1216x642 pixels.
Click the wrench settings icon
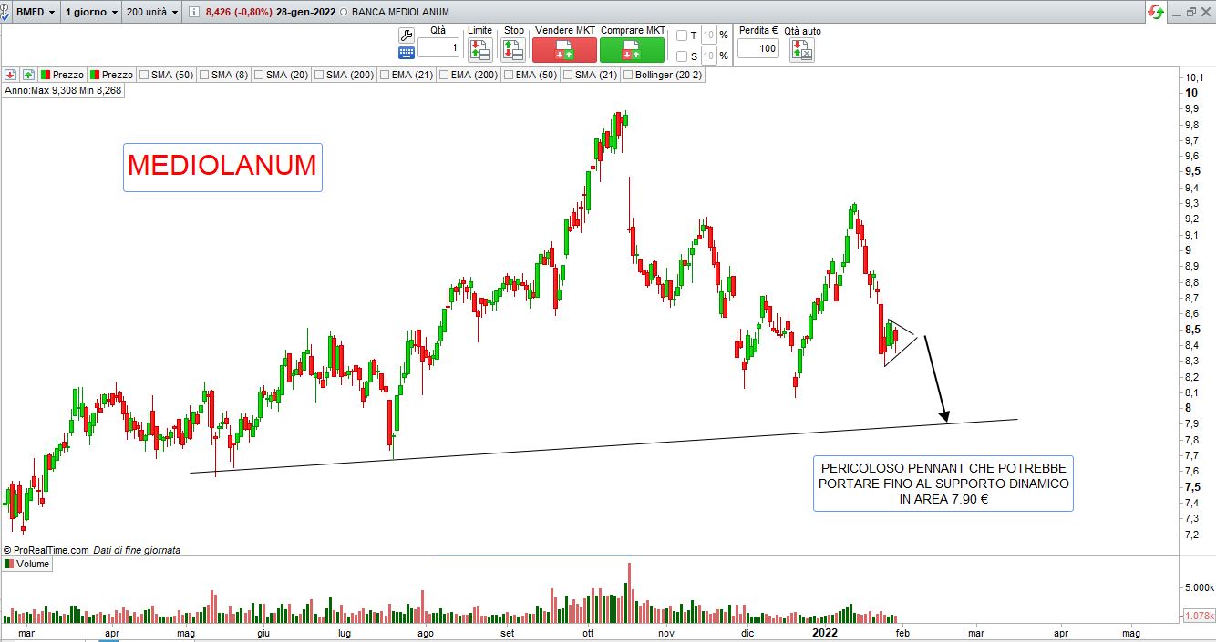pos(407,34)
